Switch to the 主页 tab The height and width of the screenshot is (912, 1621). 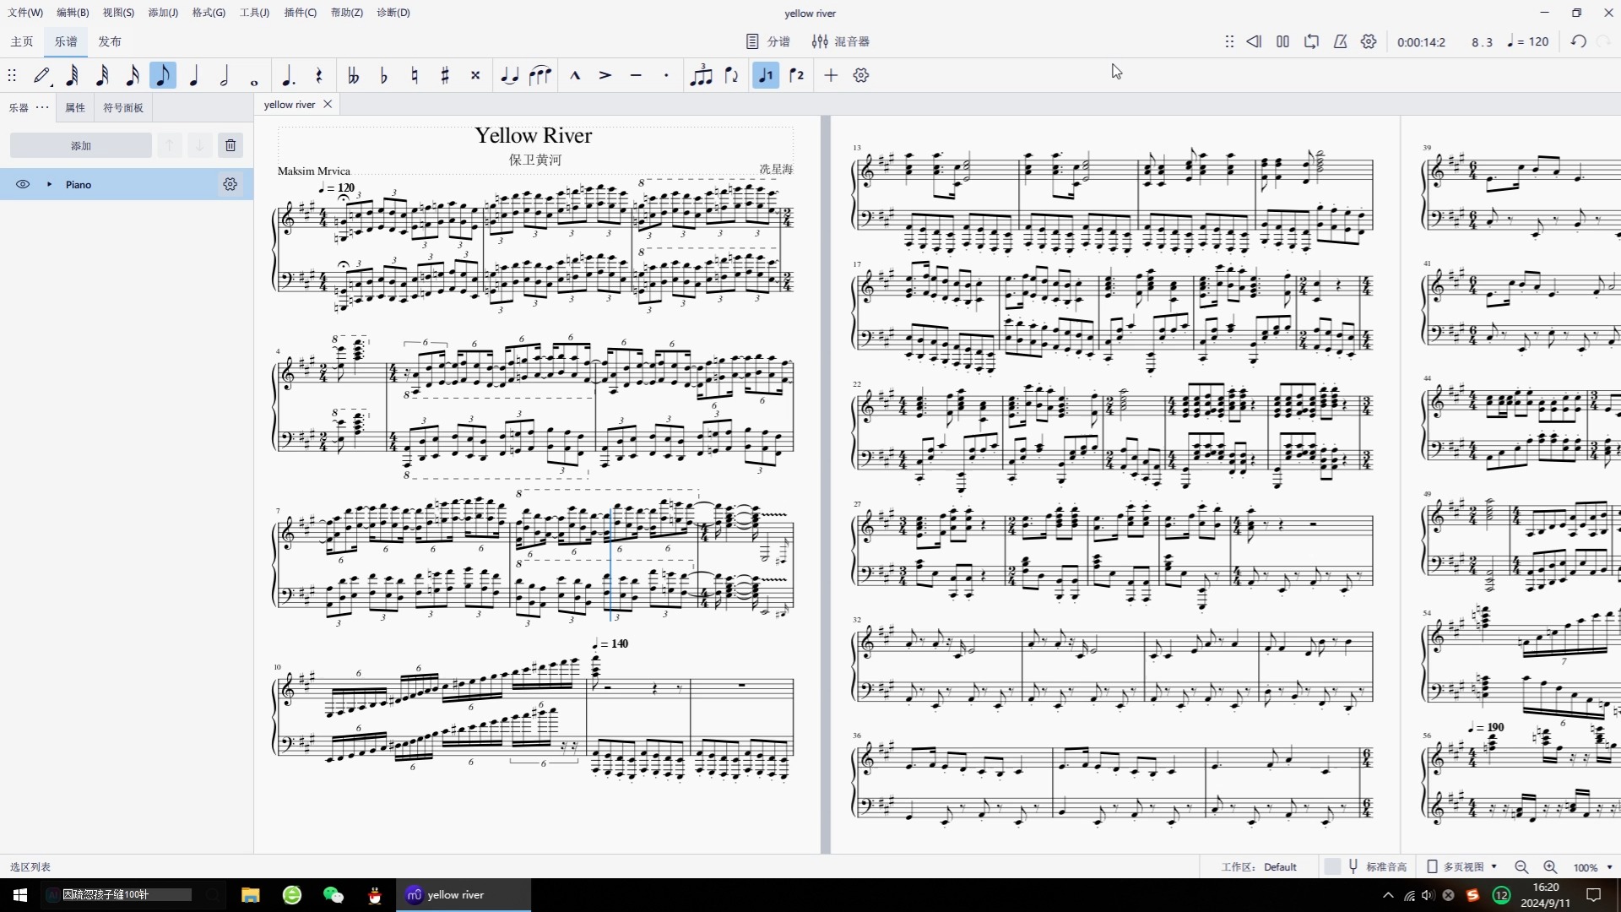click(22, 41)
